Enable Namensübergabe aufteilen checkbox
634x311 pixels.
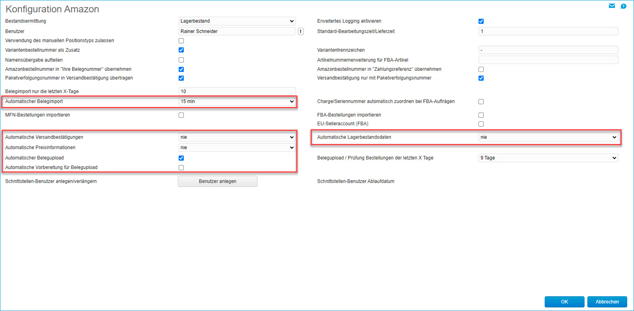(x=181, y=60)
